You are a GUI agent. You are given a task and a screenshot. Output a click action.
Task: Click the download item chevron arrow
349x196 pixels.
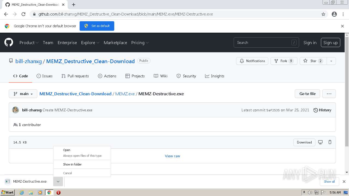click(58, 182)
